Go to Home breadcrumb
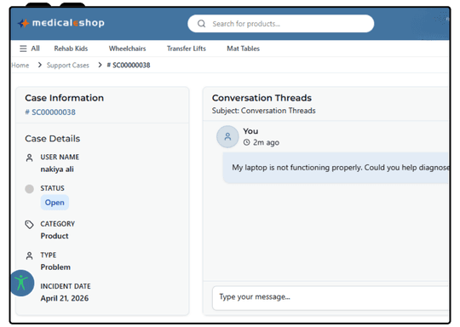Viewport: 460px width, 327px height. point(20,65)
